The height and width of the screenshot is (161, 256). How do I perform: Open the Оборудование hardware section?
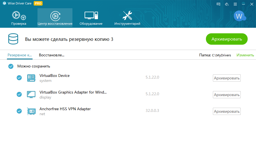click(x=91, y=18)
